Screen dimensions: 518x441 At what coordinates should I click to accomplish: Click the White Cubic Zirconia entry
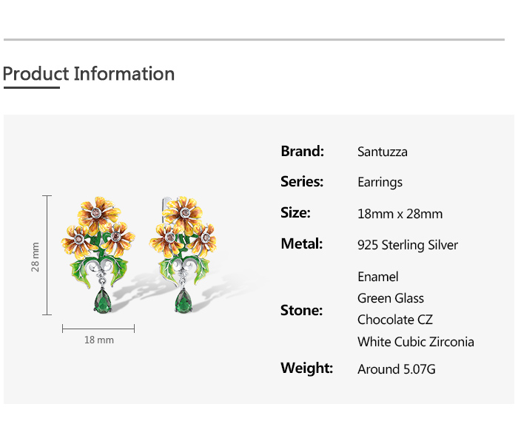tap(415, 342)
